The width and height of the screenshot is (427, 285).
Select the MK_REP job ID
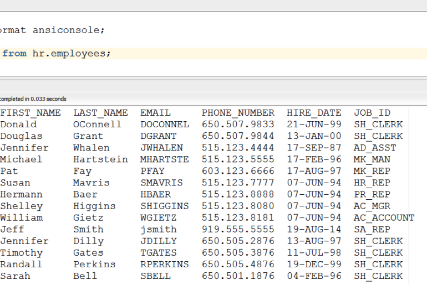coord(372,171)
